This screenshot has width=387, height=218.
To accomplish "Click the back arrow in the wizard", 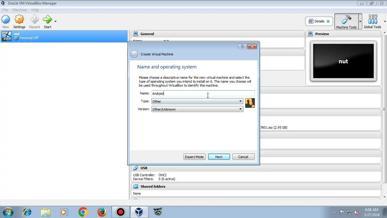I will pos(134,54).
